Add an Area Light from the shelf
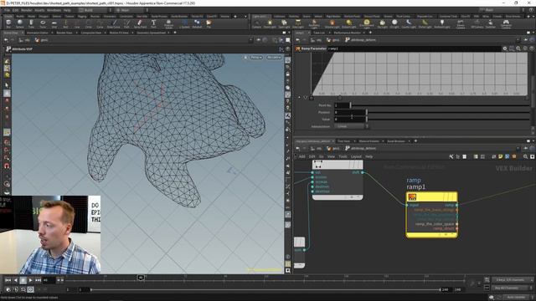 (298, 24)
